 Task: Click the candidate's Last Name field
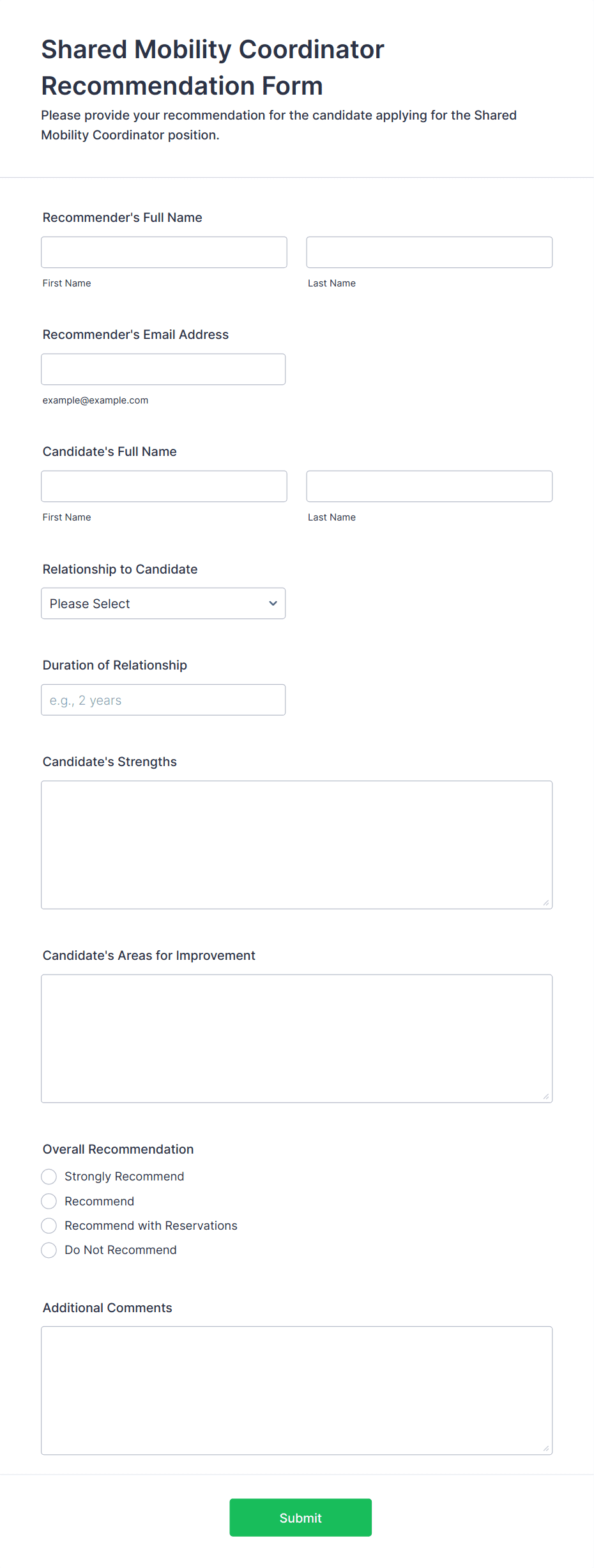click(429, 487)
